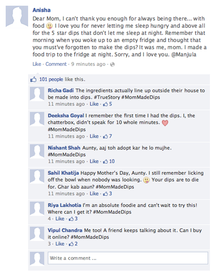
Task: Click thumbs-up count on Deeksha Goyal's comment
Action: (x=108, y=136)
